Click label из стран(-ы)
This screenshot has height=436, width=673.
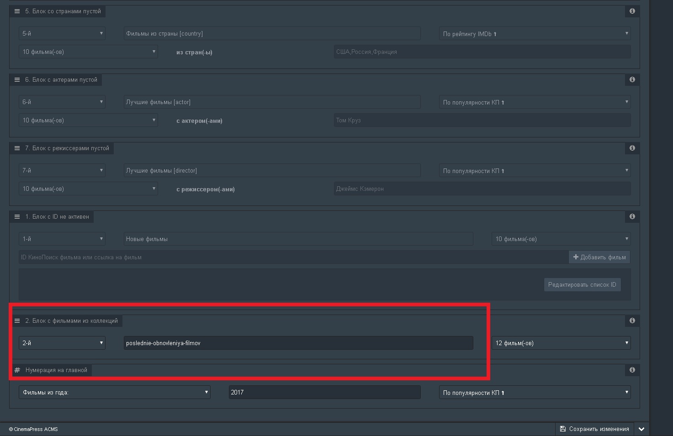[x=194, y=52]
